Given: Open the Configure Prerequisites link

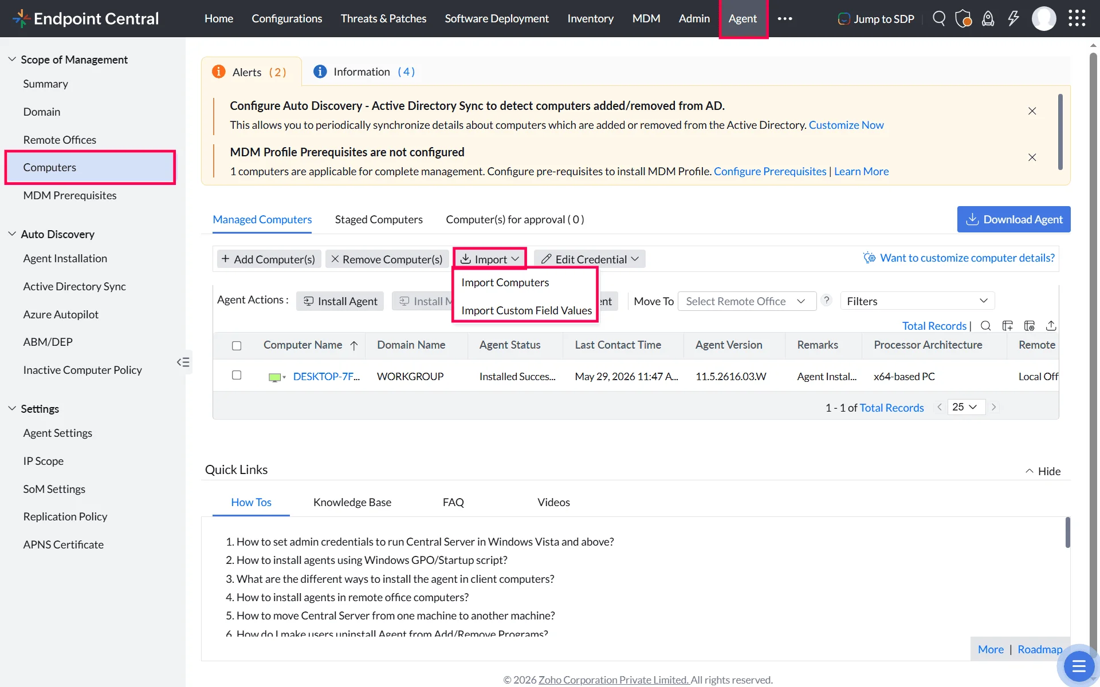Looking at the screenshot, I should pyautogui.click(x=770, y=171).
